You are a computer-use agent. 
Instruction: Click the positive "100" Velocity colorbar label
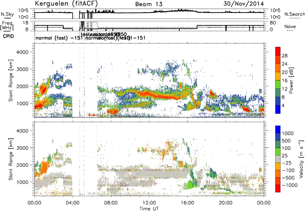(286, 148)
